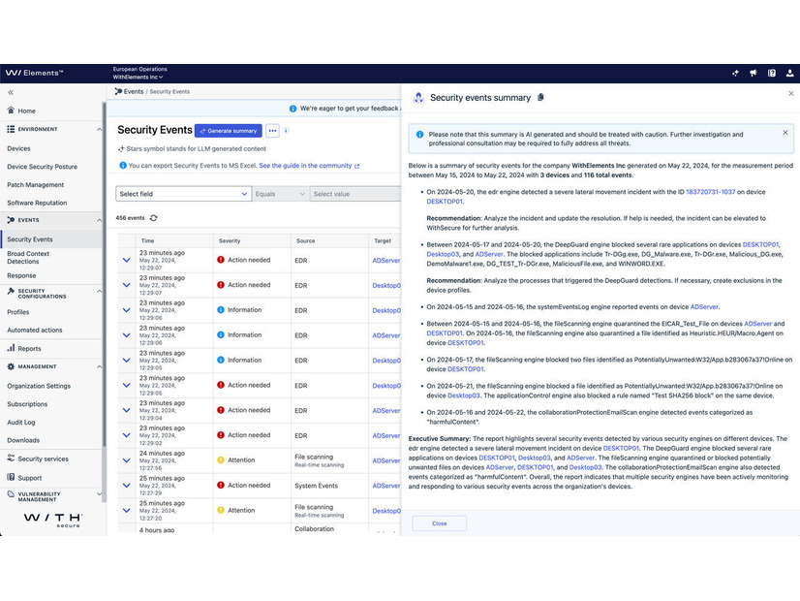Click the megaphone announcements icon
The height and width of the screenshot is (601, 800).
pos(753,73)
